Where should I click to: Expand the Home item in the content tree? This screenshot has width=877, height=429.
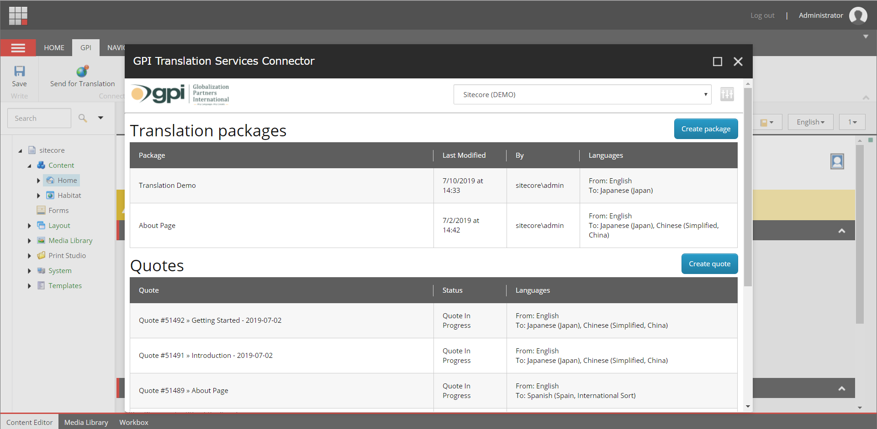[x=39, y=180]
